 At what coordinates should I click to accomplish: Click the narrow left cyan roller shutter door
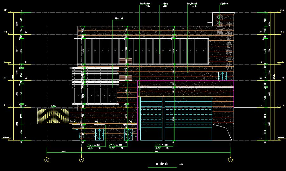coord(151,118)
